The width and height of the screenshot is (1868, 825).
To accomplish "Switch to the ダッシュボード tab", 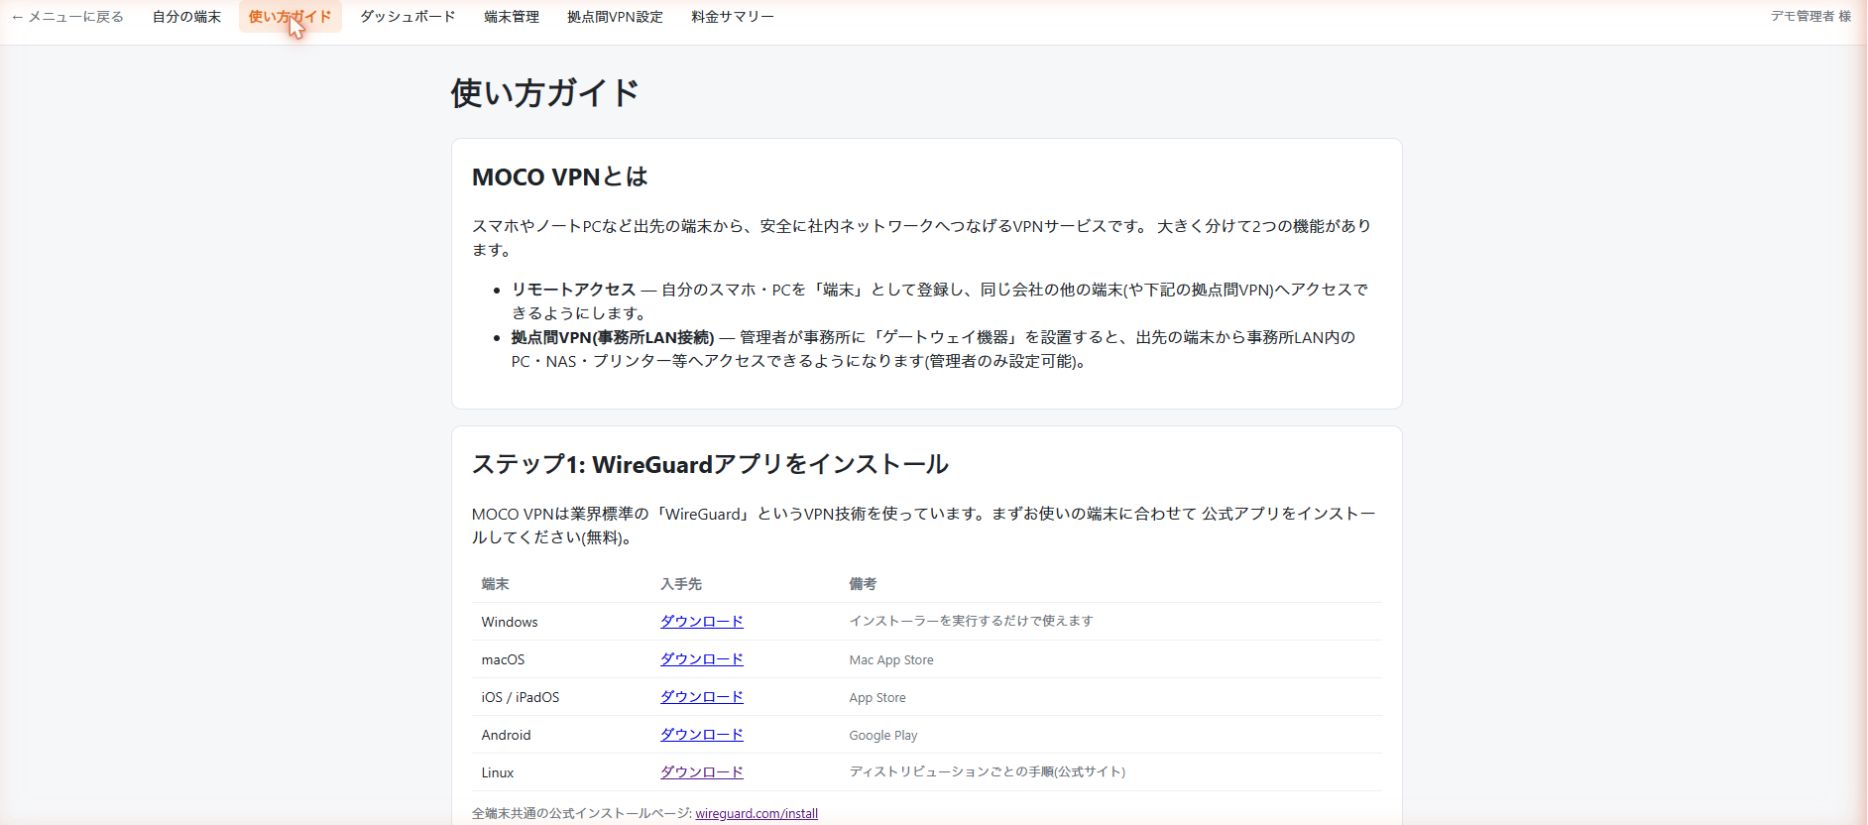I will tap(408, 17).
